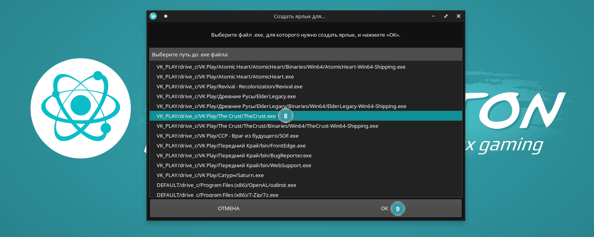The image size is (594, 237).
Task: Click the ОТМЕНА button
Action: tap(229, 208)
